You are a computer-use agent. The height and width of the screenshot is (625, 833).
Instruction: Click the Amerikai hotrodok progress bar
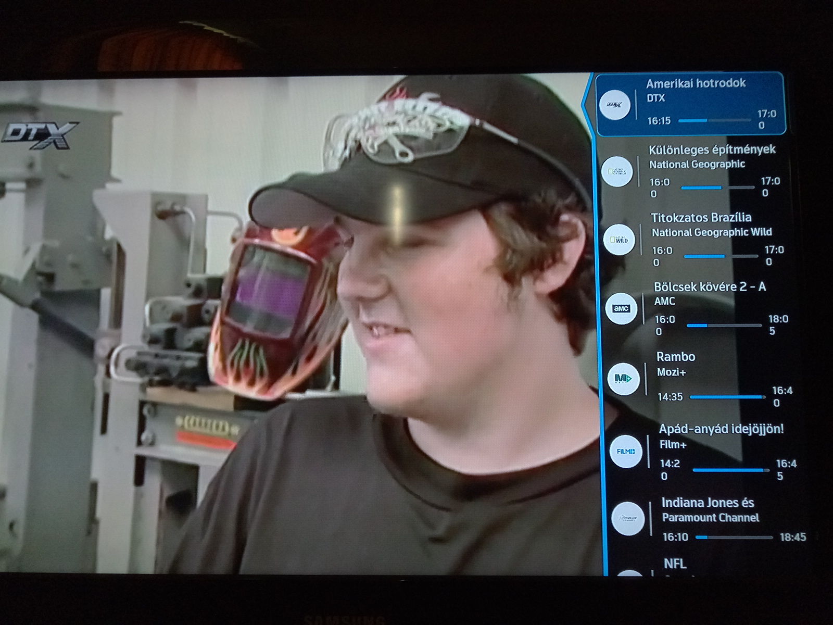point(715,120)
